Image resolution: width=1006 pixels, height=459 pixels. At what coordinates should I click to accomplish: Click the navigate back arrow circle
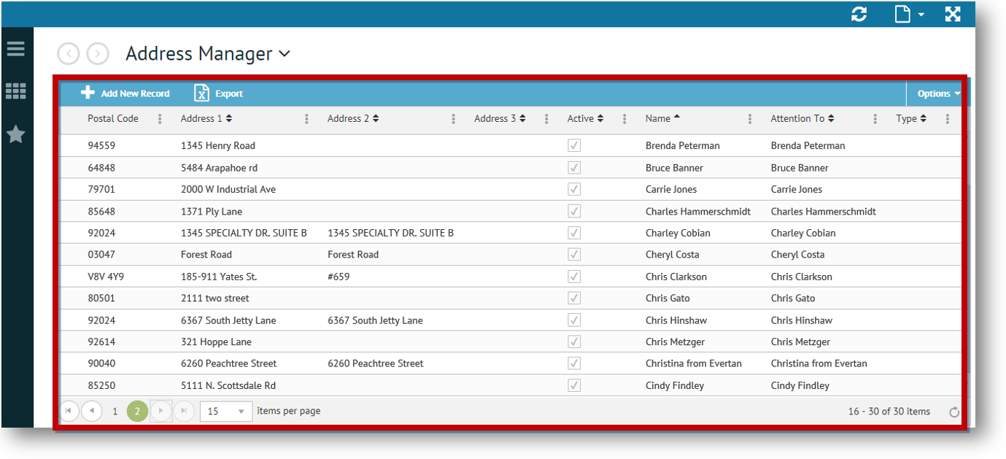[69, 54]
